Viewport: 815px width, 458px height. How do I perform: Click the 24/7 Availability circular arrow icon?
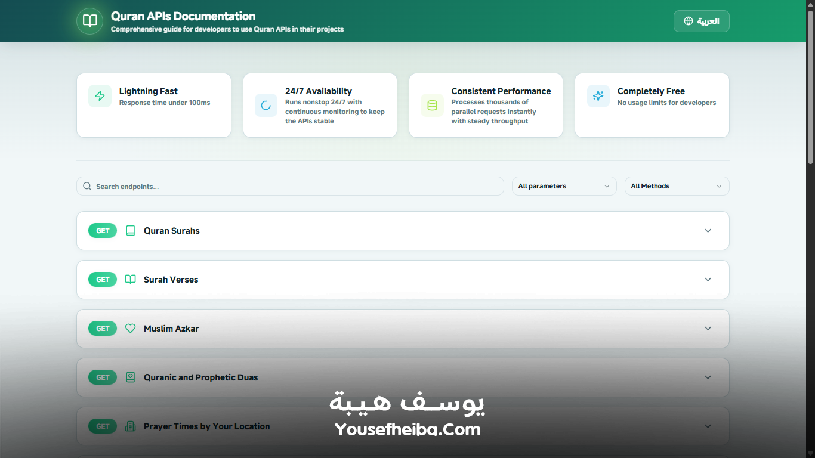[x=266, y=105]
